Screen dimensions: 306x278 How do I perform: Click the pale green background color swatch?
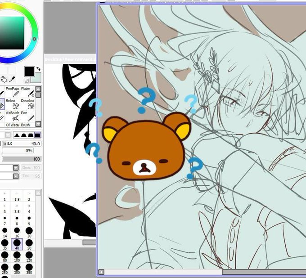37,78
